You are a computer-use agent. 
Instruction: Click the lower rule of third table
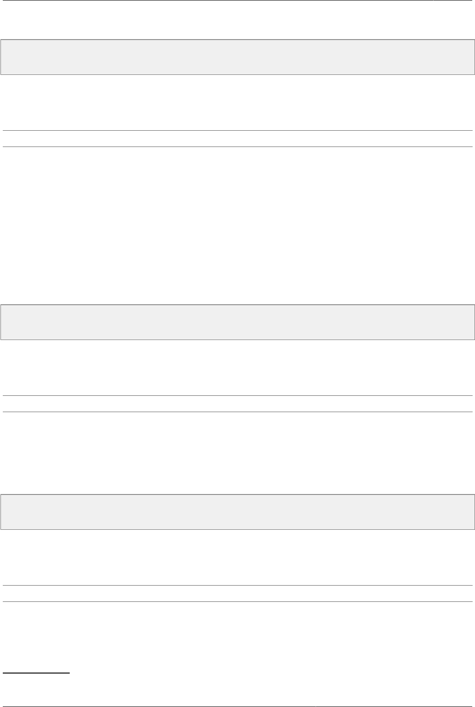pos(237,601)
